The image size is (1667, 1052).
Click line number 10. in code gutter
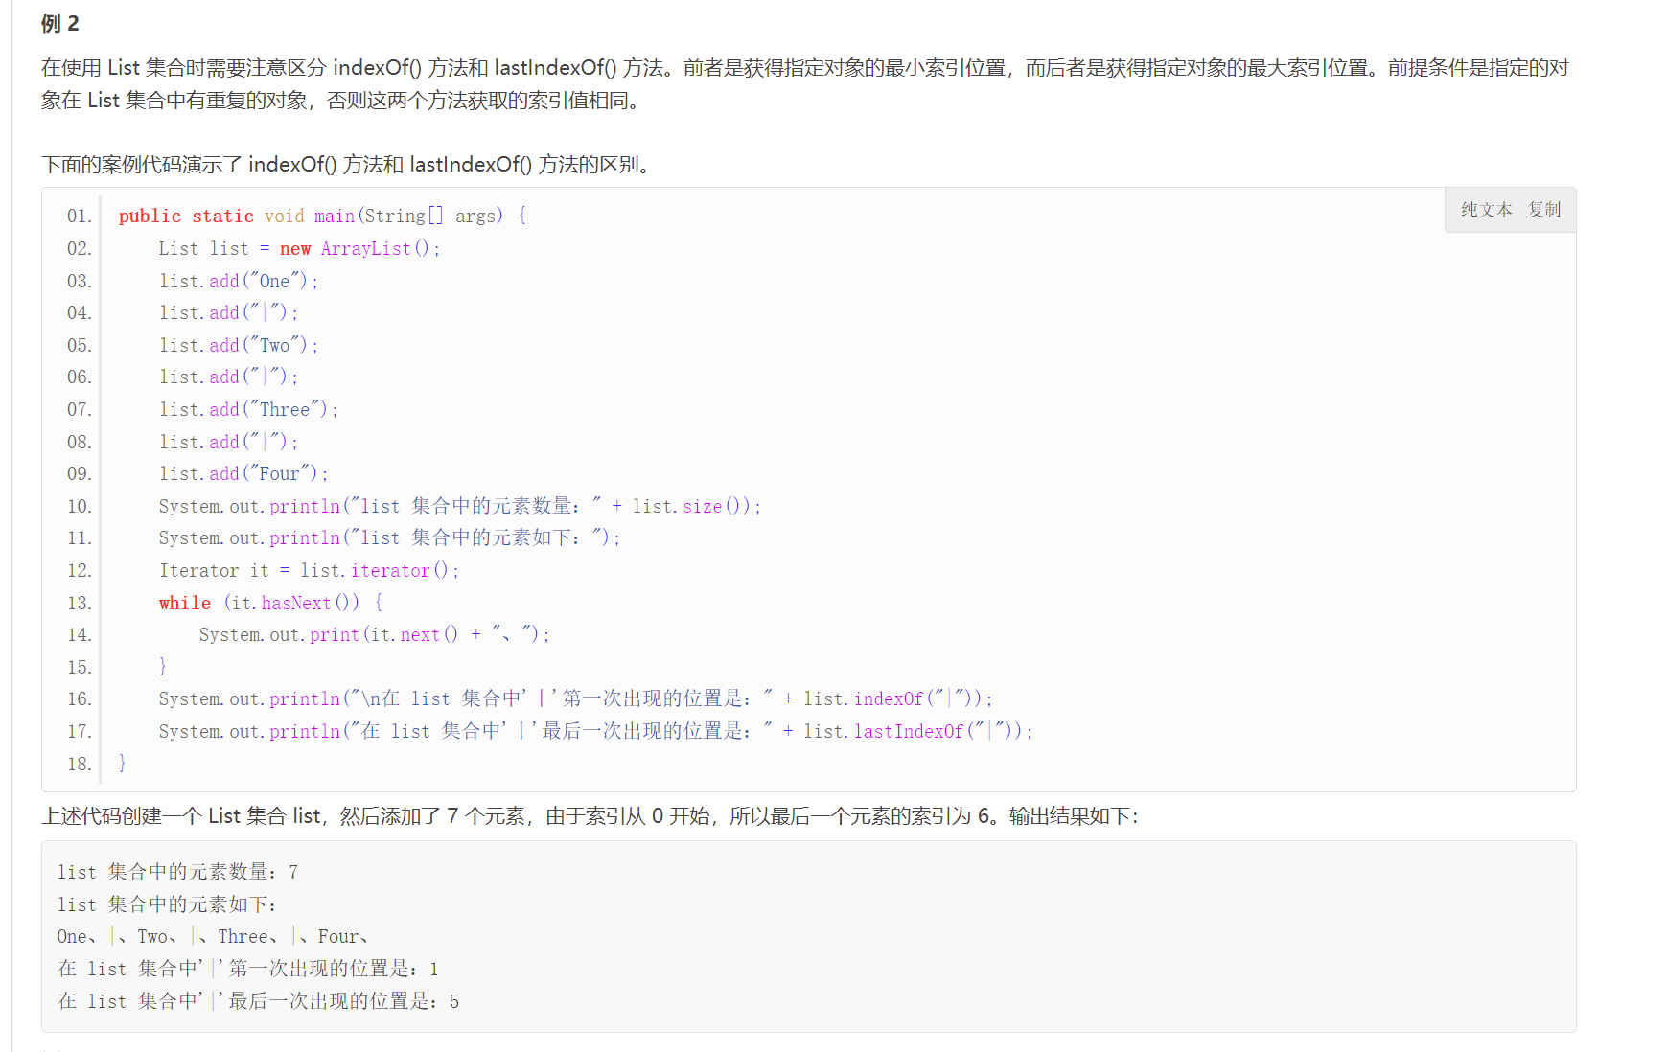point(80,507)
